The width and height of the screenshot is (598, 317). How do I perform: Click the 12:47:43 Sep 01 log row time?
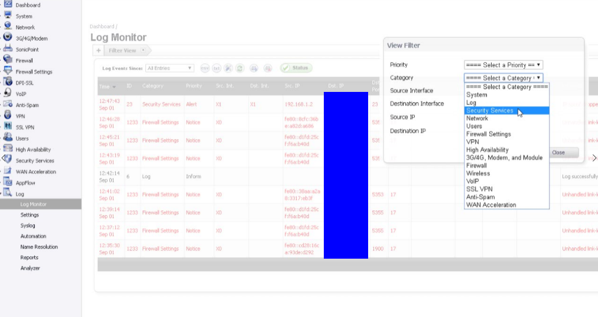click(109, 104)
